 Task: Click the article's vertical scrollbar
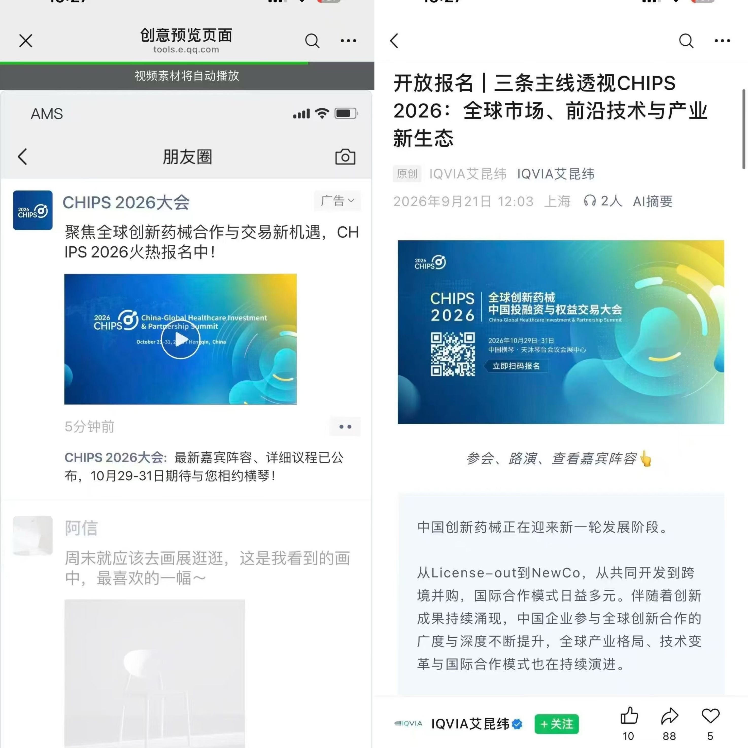point(744,129)
